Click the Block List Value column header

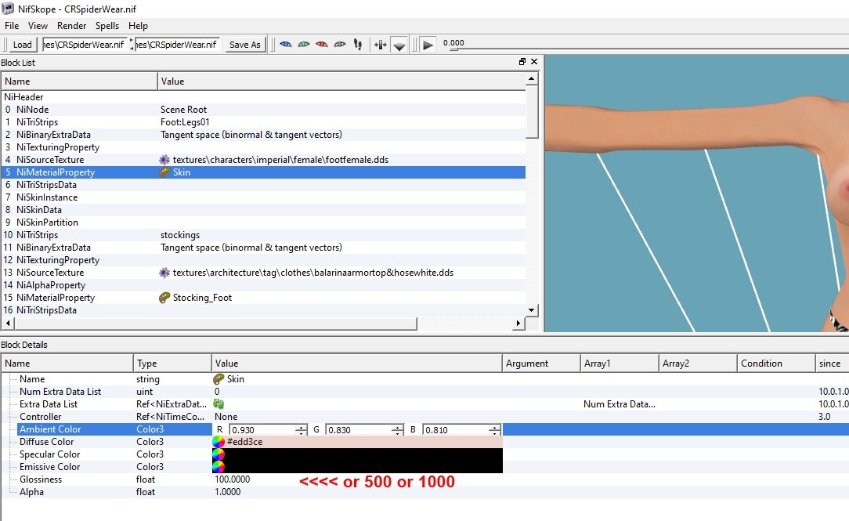[x=341, y=81]
